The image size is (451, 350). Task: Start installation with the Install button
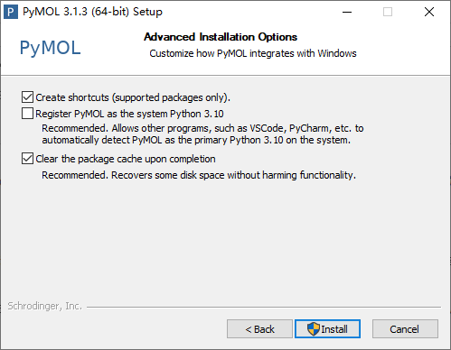click(327, 329)
